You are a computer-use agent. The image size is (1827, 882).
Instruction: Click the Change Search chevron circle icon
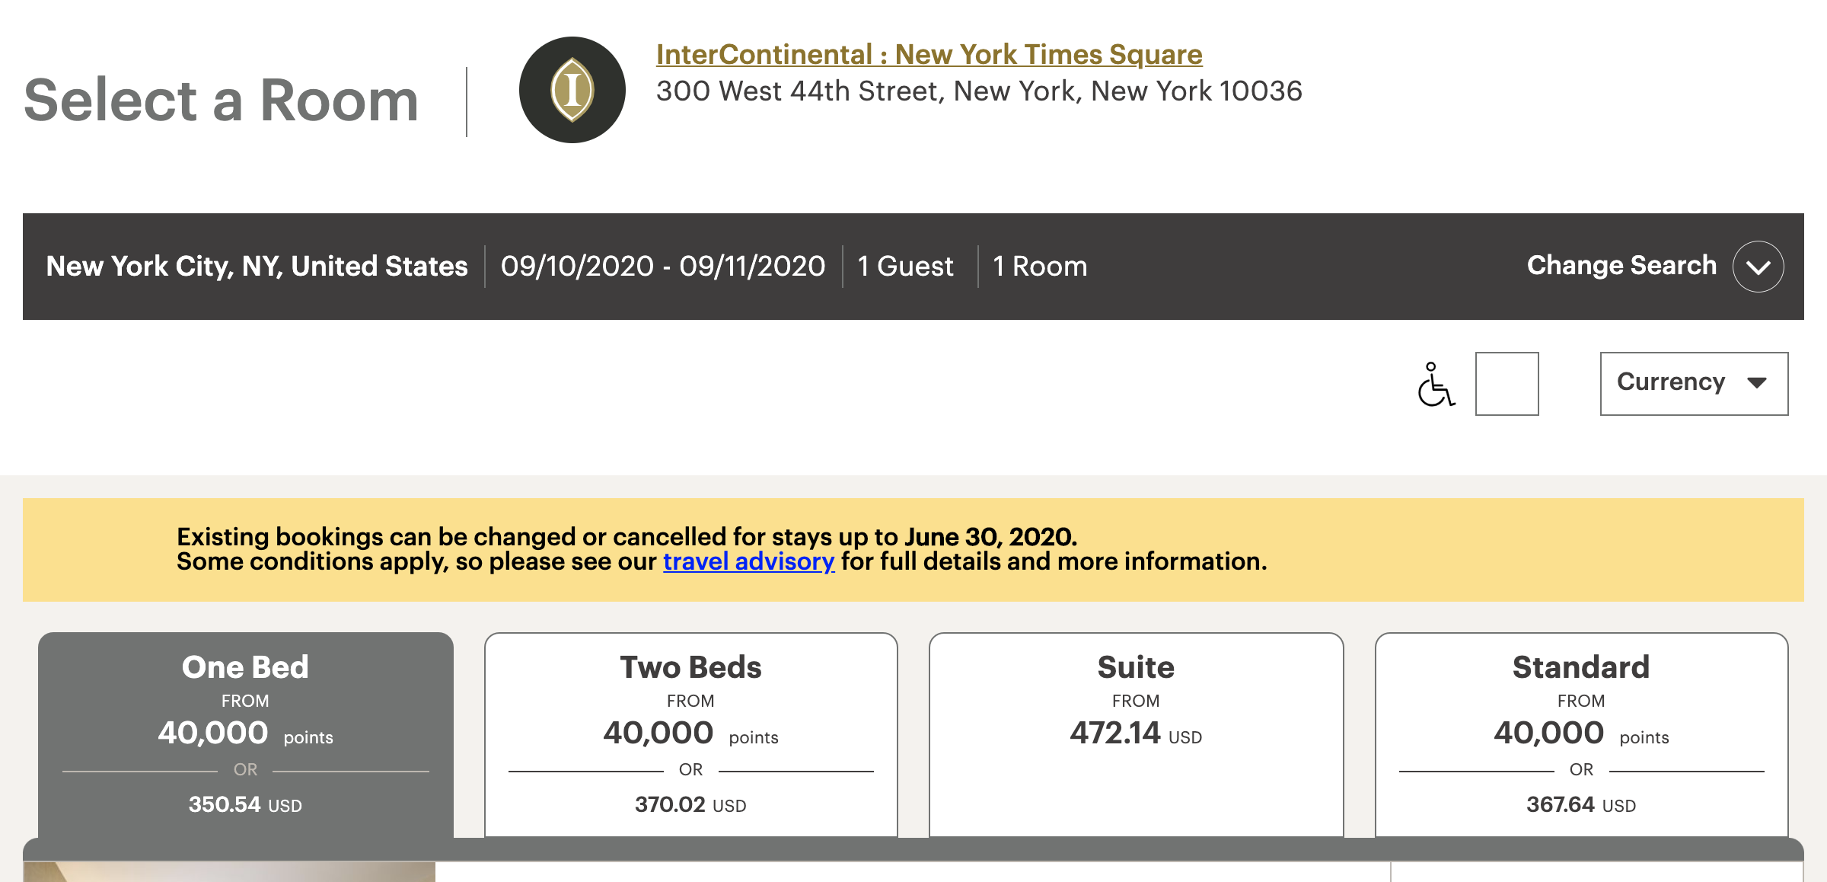tap(1758, 267)
